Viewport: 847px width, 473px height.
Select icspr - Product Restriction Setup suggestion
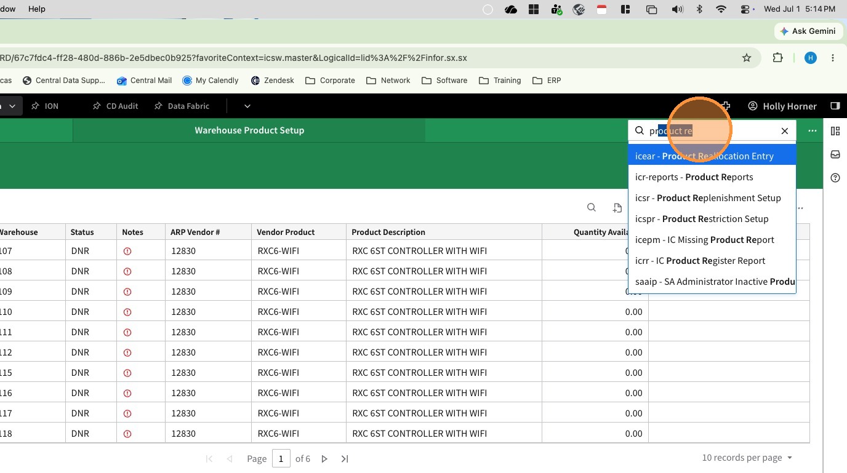(x=712, y=219)
